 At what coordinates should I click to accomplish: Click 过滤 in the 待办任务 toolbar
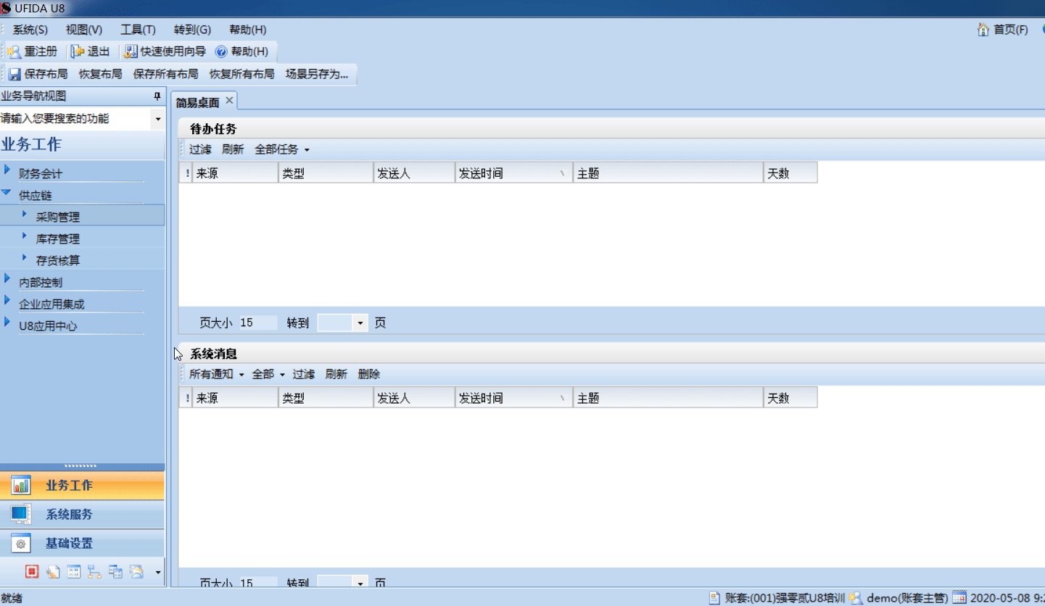coord(200,150)
